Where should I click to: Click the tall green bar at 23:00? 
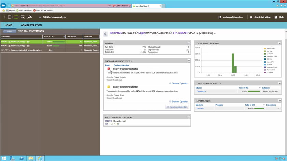coord(233,63)
